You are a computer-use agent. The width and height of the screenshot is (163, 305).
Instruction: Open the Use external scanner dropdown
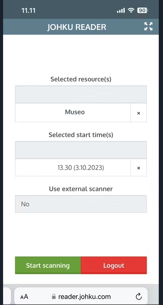coord(81,204)
